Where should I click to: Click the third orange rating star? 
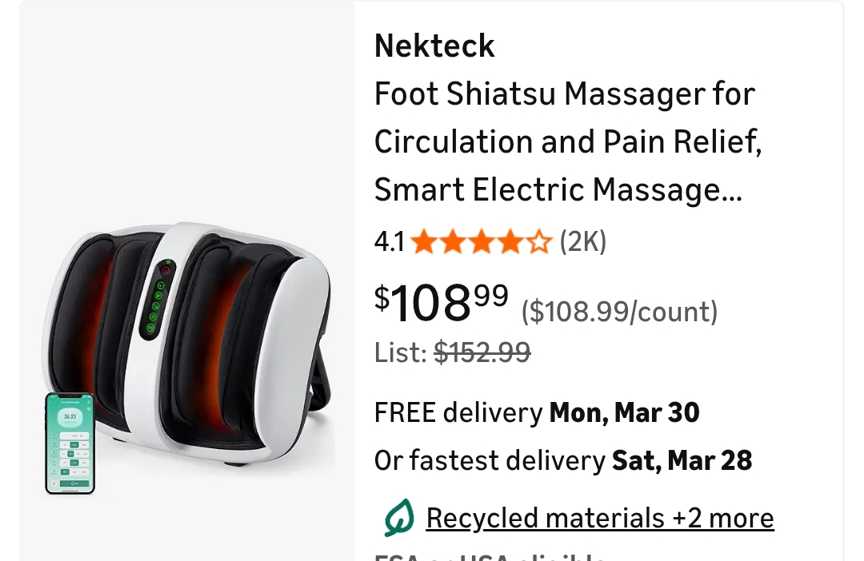482,241
